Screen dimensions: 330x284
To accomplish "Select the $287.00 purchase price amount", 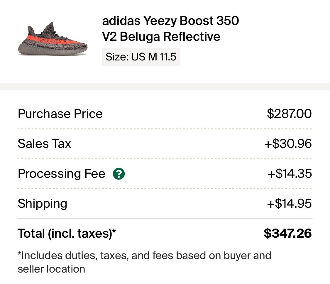I will pos(289,114).
